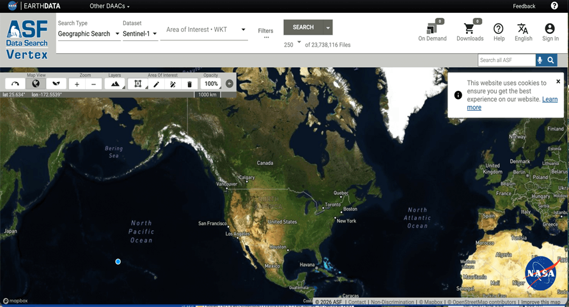Open the OpenStreetMap contributors link
Screen dimensions: 569x307
(481, 302)
